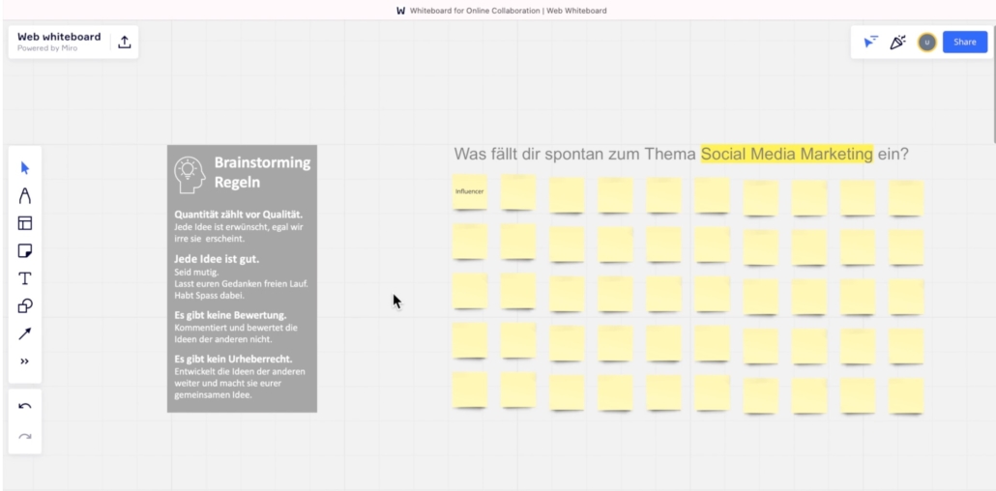Select the Pen drawing tool

point(25,195)
